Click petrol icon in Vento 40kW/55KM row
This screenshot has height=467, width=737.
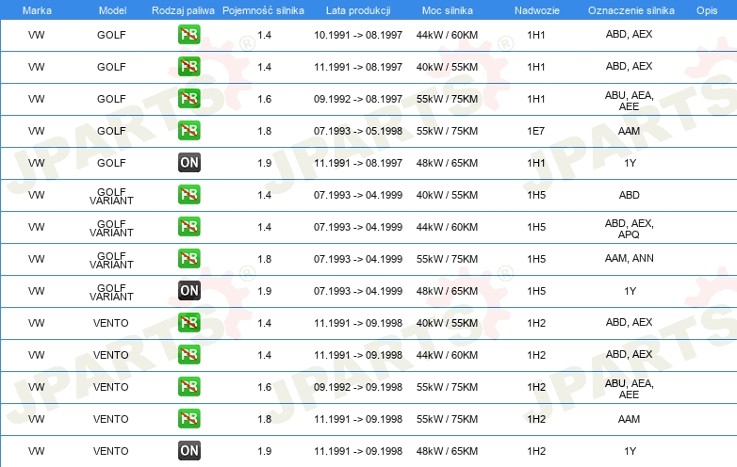click(x=188, y=322)
